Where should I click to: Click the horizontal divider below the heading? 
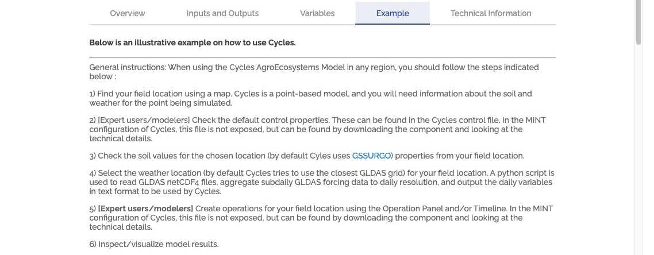[322, 57]
